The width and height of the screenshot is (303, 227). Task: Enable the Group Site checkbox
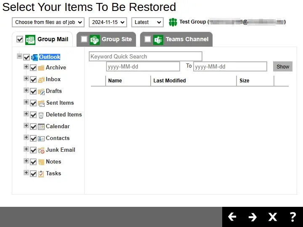(84, 39)
